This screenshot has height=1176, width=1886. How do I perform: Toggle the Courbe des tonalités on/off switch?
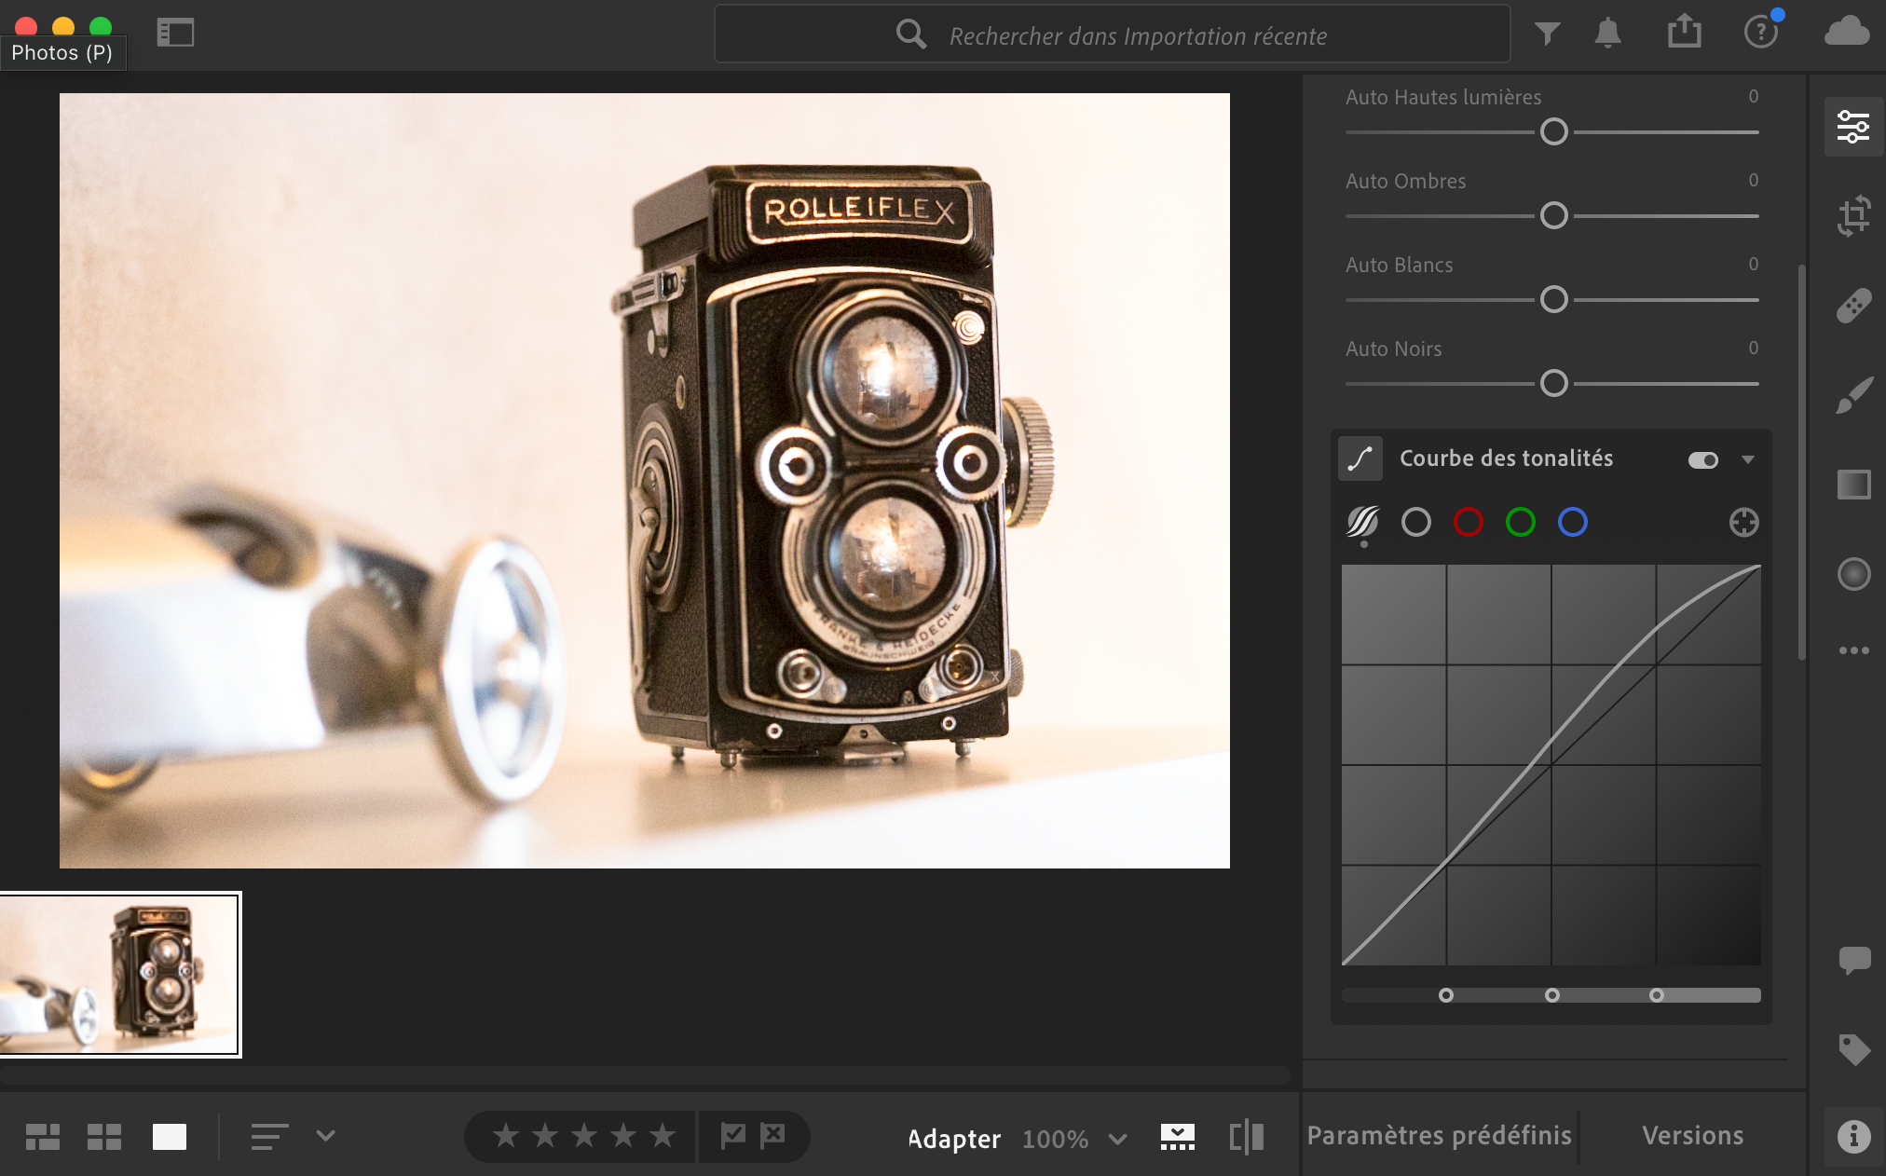[x=1703, y=460]
